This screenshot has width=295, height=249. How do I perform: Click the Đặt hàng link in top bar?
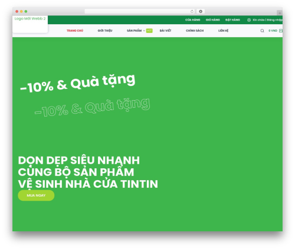tap(232, 20)
